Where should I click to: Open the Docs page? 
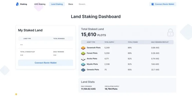[x=71, y=4]
